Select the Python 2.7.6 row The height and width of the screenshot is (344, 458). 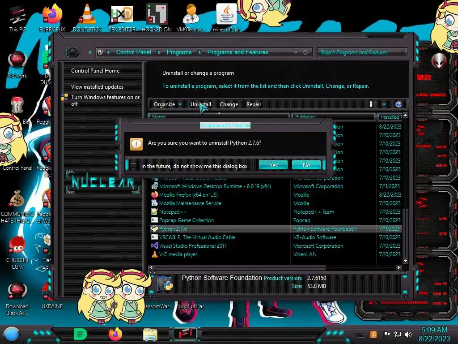click(x=276, y=229)
